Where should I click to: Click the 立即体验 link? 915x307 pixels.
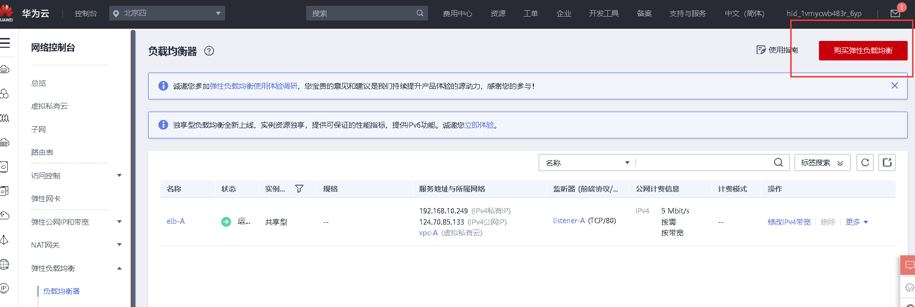tap(479, 125)
